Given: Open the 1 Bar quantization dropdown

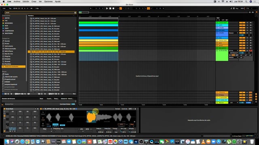Looking at the screenshot, I should [38, 8].
